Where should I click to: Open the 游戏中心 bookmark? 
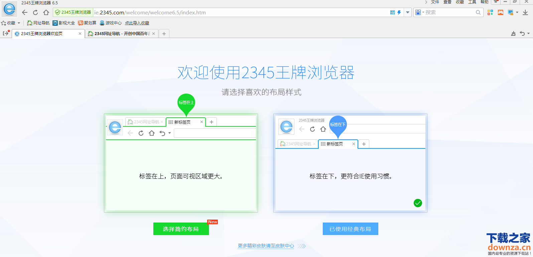(x=111, y=23)
